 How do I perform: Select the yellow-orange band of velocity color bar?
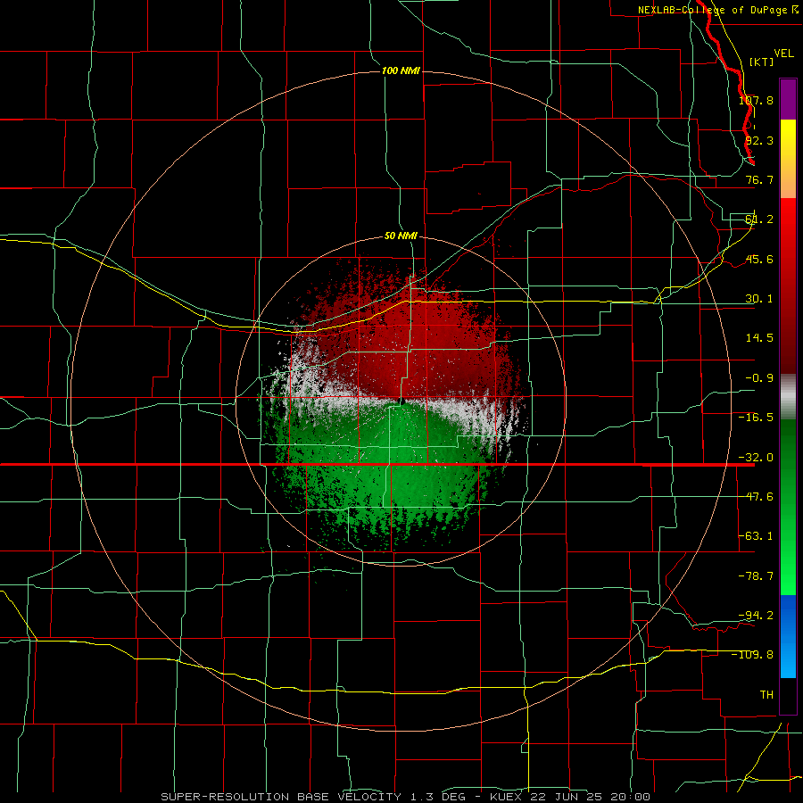click(x=788, y=159)
